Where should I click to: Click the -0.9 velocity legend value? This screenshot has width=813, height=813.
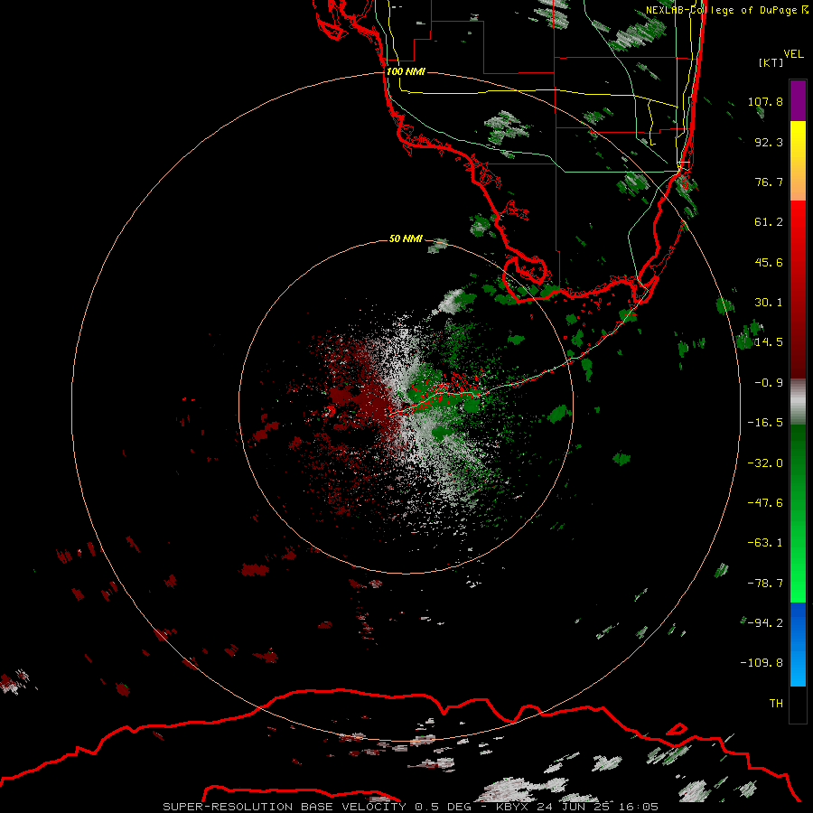pyautogui.click(x=769, y=383)
